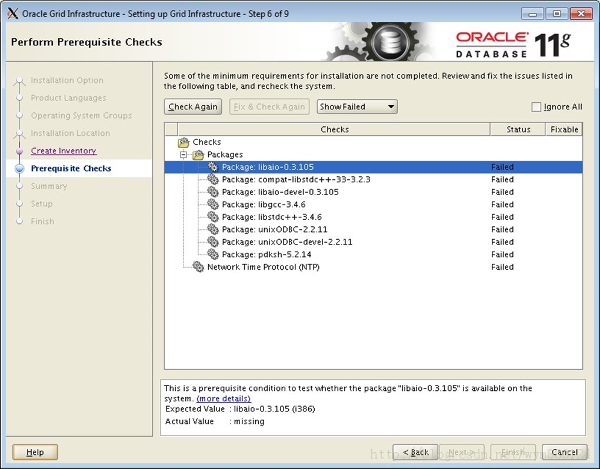Click gear icon for libaio-devel-0.3.105

pyautogui.click(x=213, y=192)
